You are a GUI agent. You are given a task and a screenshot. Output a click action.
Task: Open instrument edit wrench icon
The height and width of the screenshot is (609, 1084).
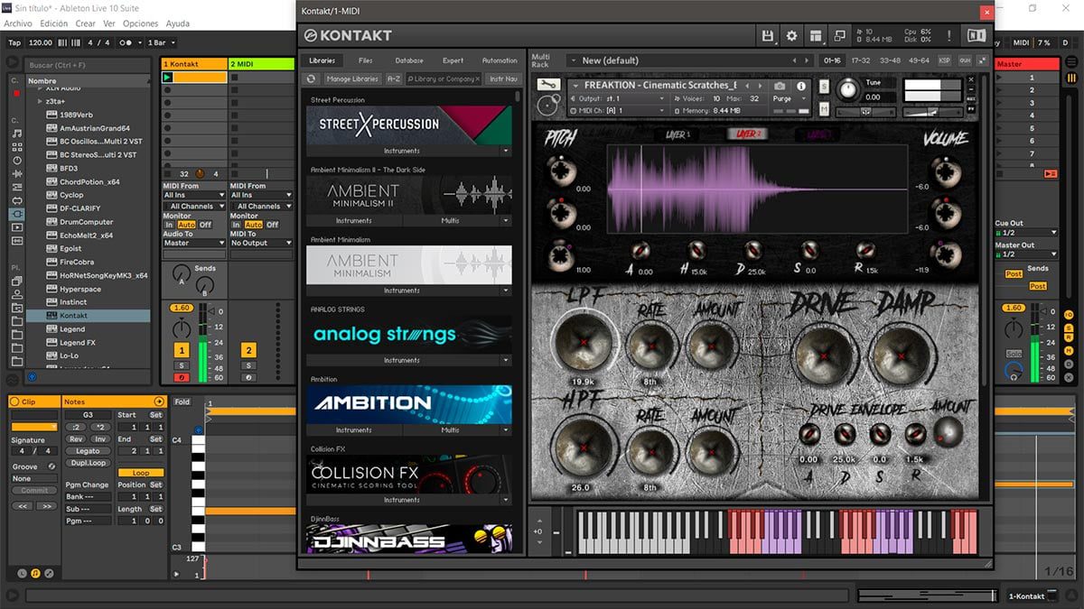pos(547,85)
